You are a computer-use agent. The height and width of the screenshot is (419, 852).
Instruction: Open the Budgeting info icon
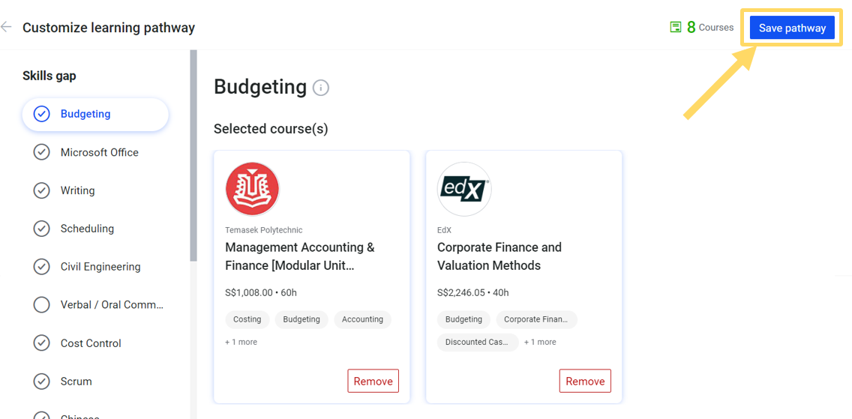click(320, 88)
